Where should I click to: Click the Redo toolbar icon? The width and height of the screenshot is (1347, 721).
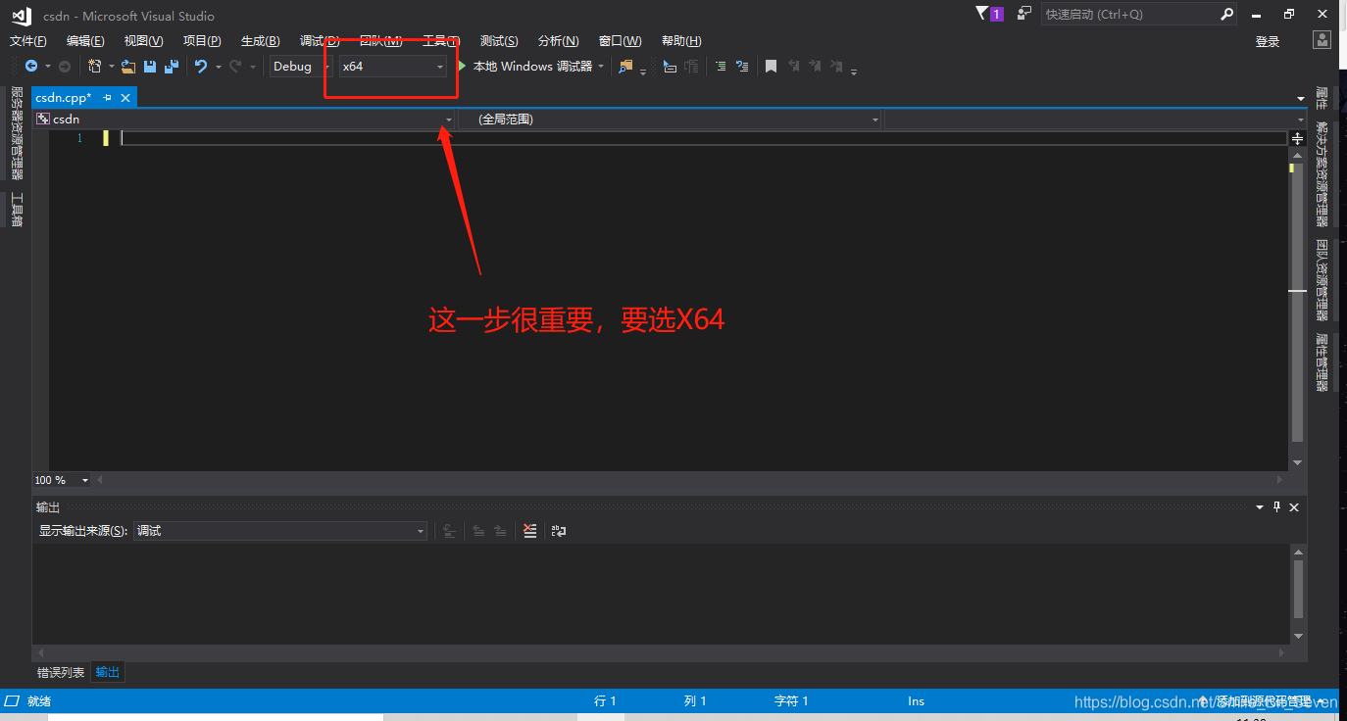pyautogui.click(x=235, y=67)
